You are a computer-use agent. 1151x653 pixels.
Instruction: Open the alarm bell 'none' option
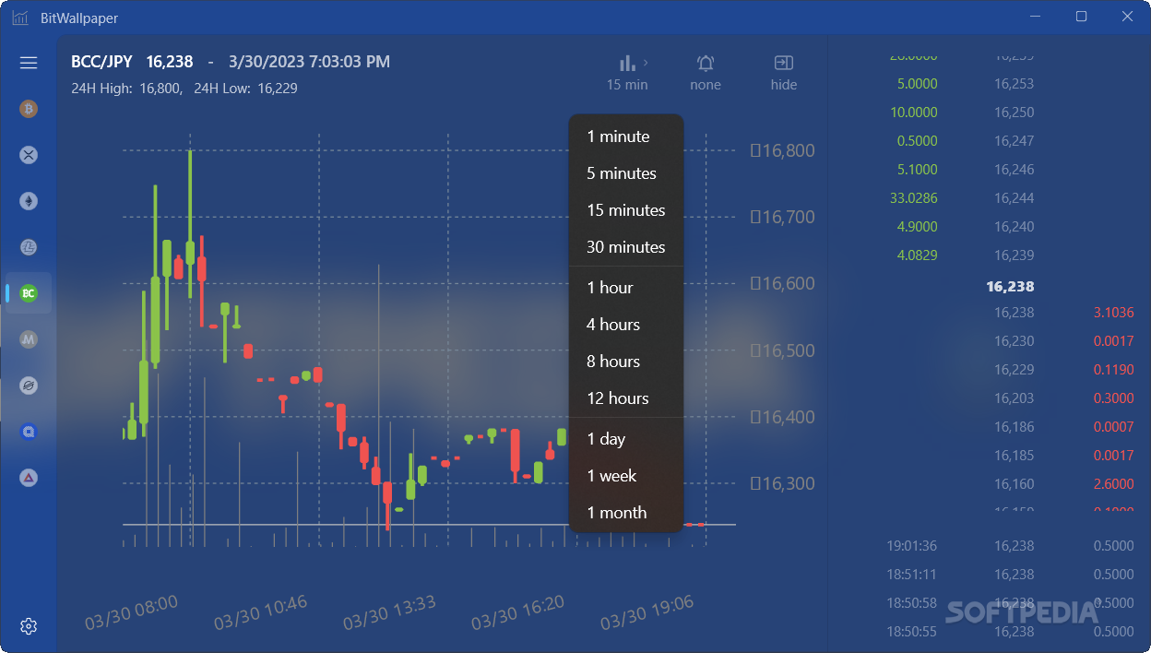click(x=706, y=73)
